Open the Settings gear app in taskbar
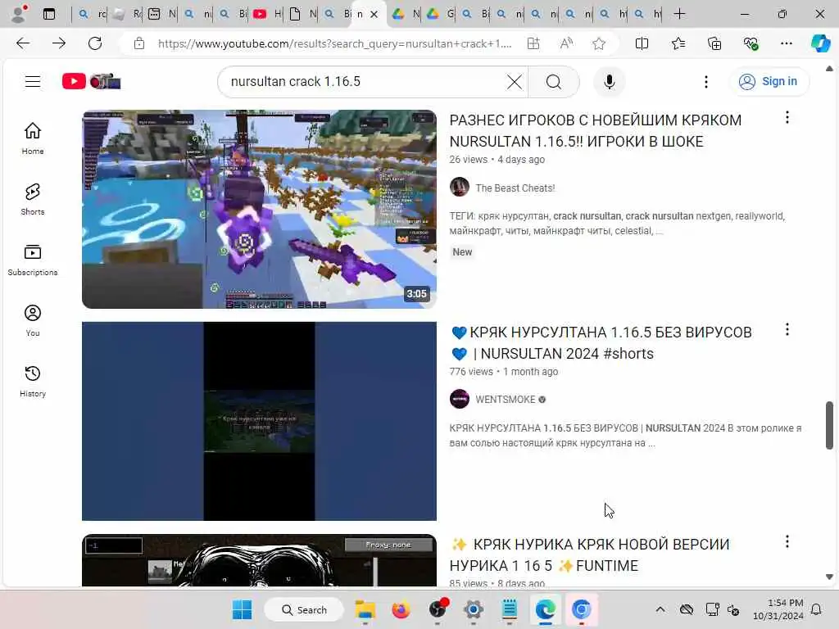 [473, 609]
